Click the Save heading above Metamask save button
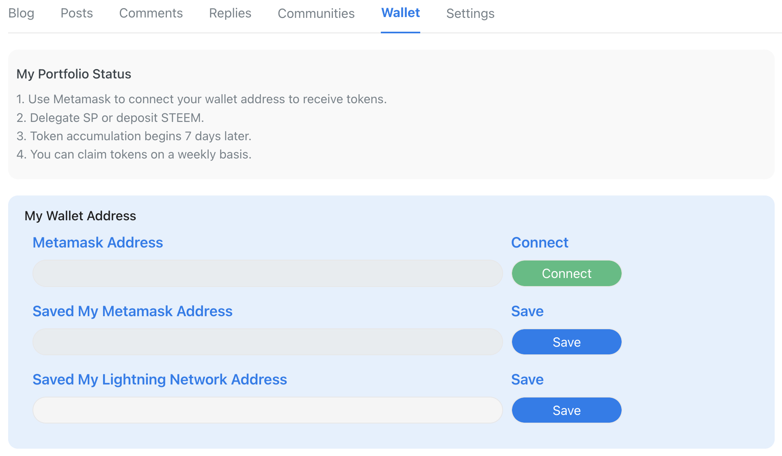Screen dimensions: 782x456 527,311
